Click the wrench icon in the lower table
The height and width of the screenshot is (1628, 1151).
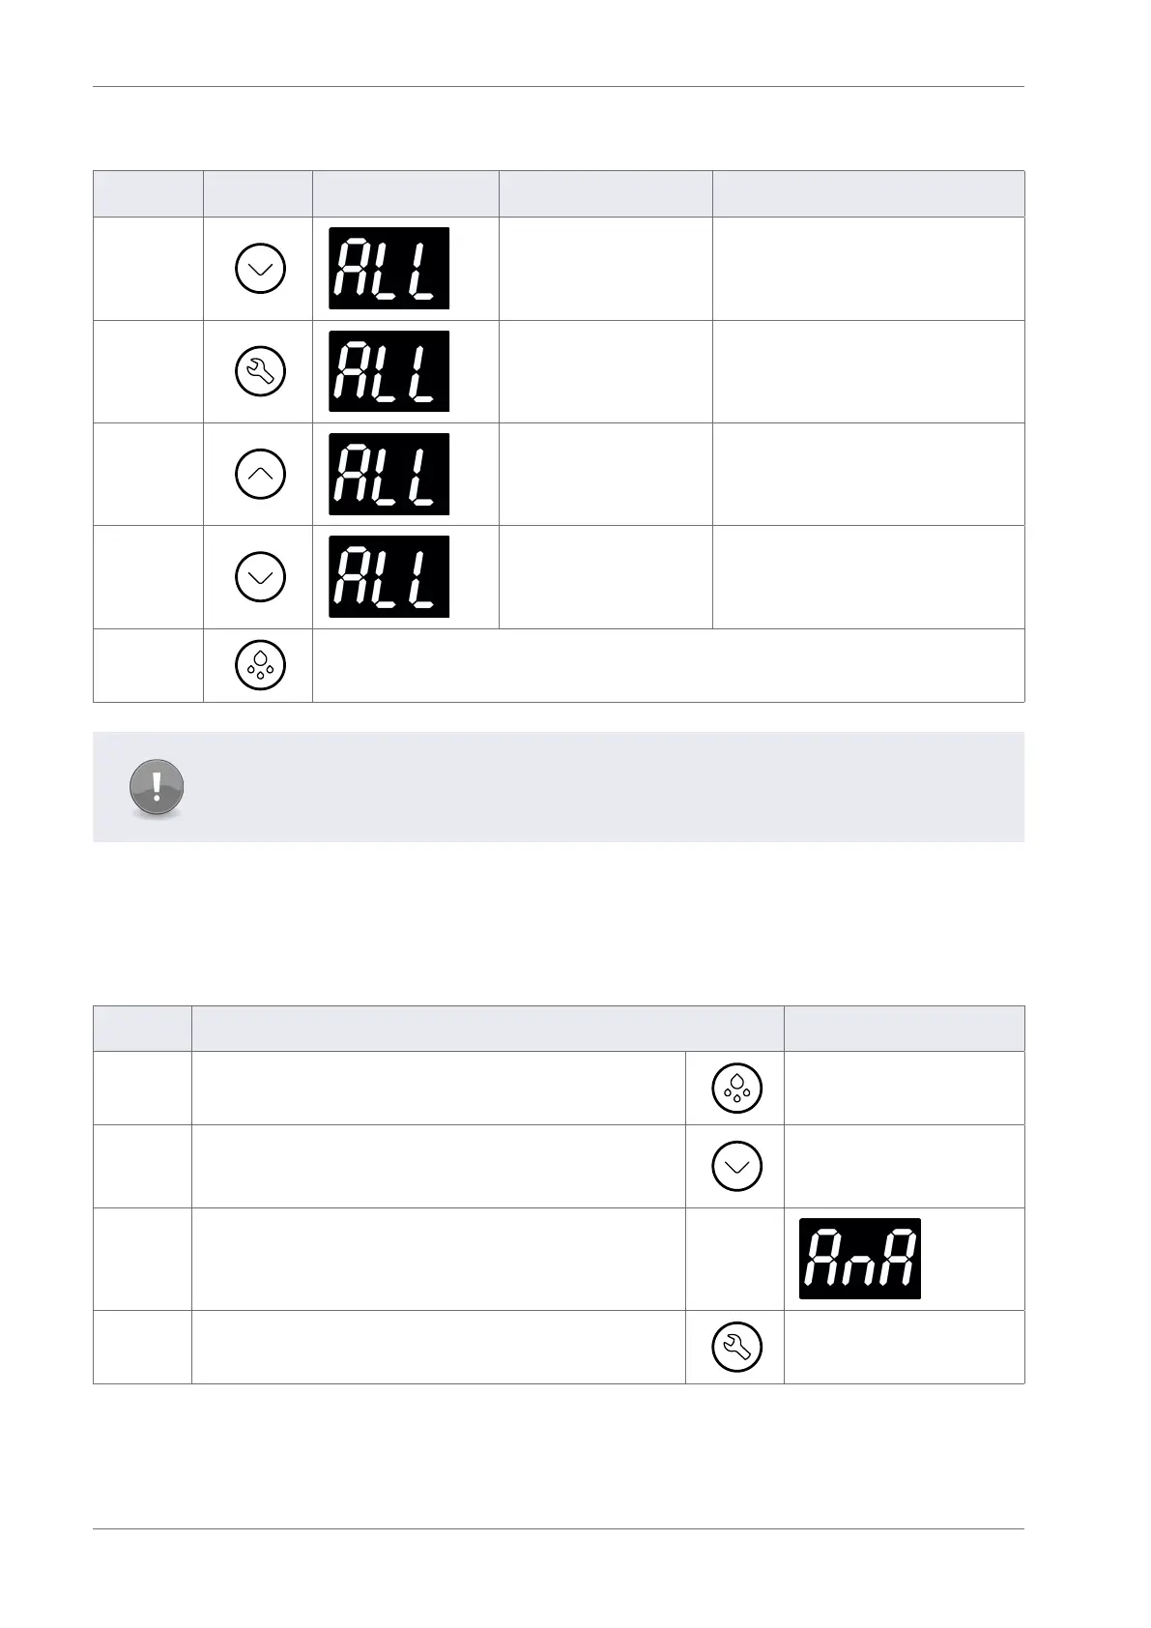(736, 1347)
